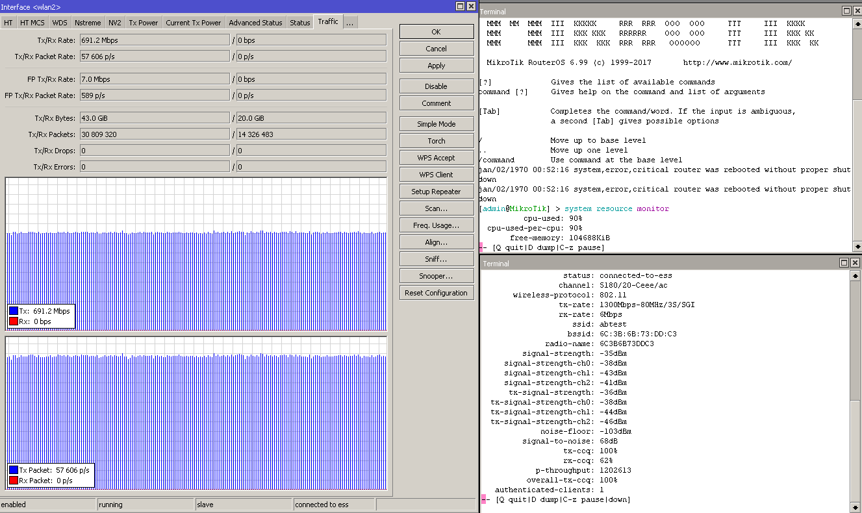The height and width of the screenshot is (513, 862).
Task: Open the Advanced Status tab
Action: pos(255,23)
